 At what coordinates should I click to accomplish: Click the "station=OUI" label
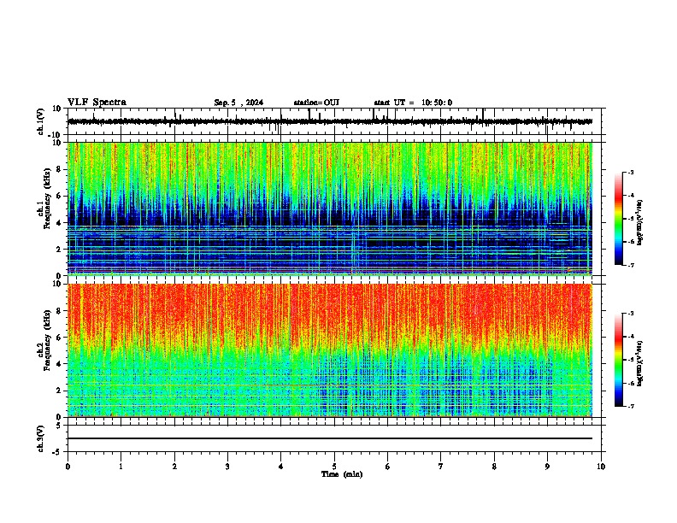click(x=316, y=103)
